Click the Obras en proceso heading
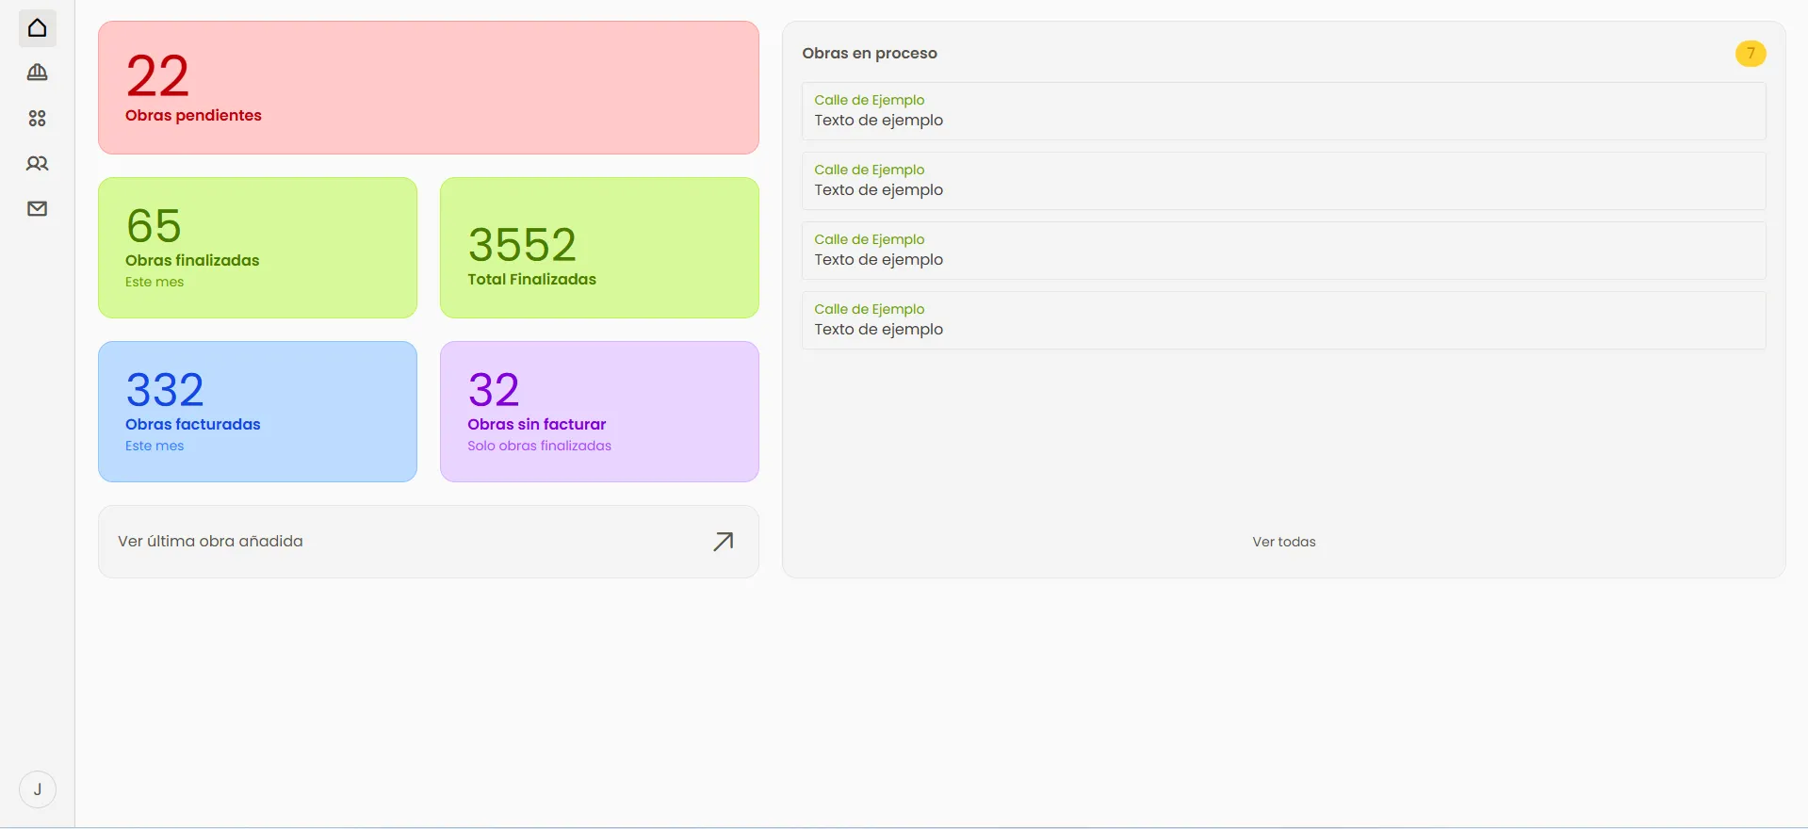The image size is (1808, 829). (870, 54)
